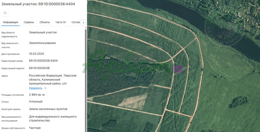Switch to the Сервисы tab
This screenshot has height=132, width=260.
(x=29, y=22)
